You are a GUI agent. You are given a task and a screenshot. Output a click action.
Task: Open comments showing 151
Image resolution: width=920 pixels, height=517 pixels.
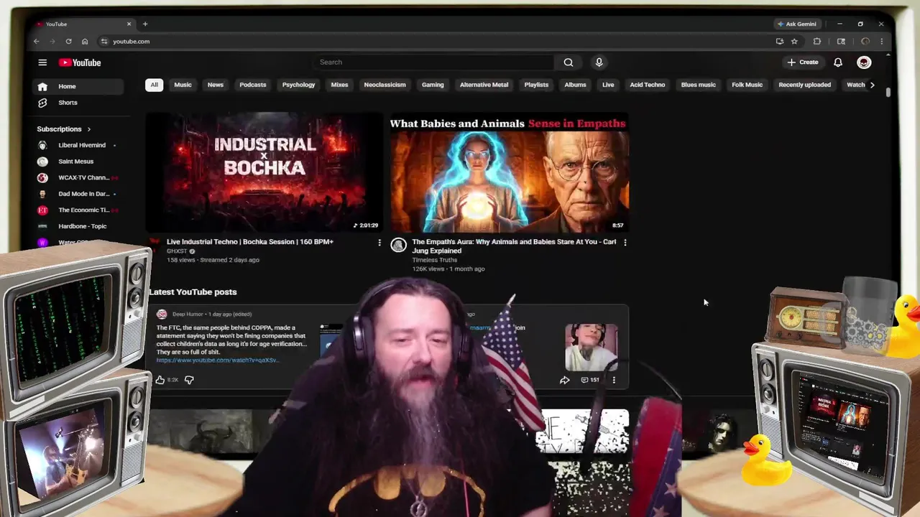(590, 380)
